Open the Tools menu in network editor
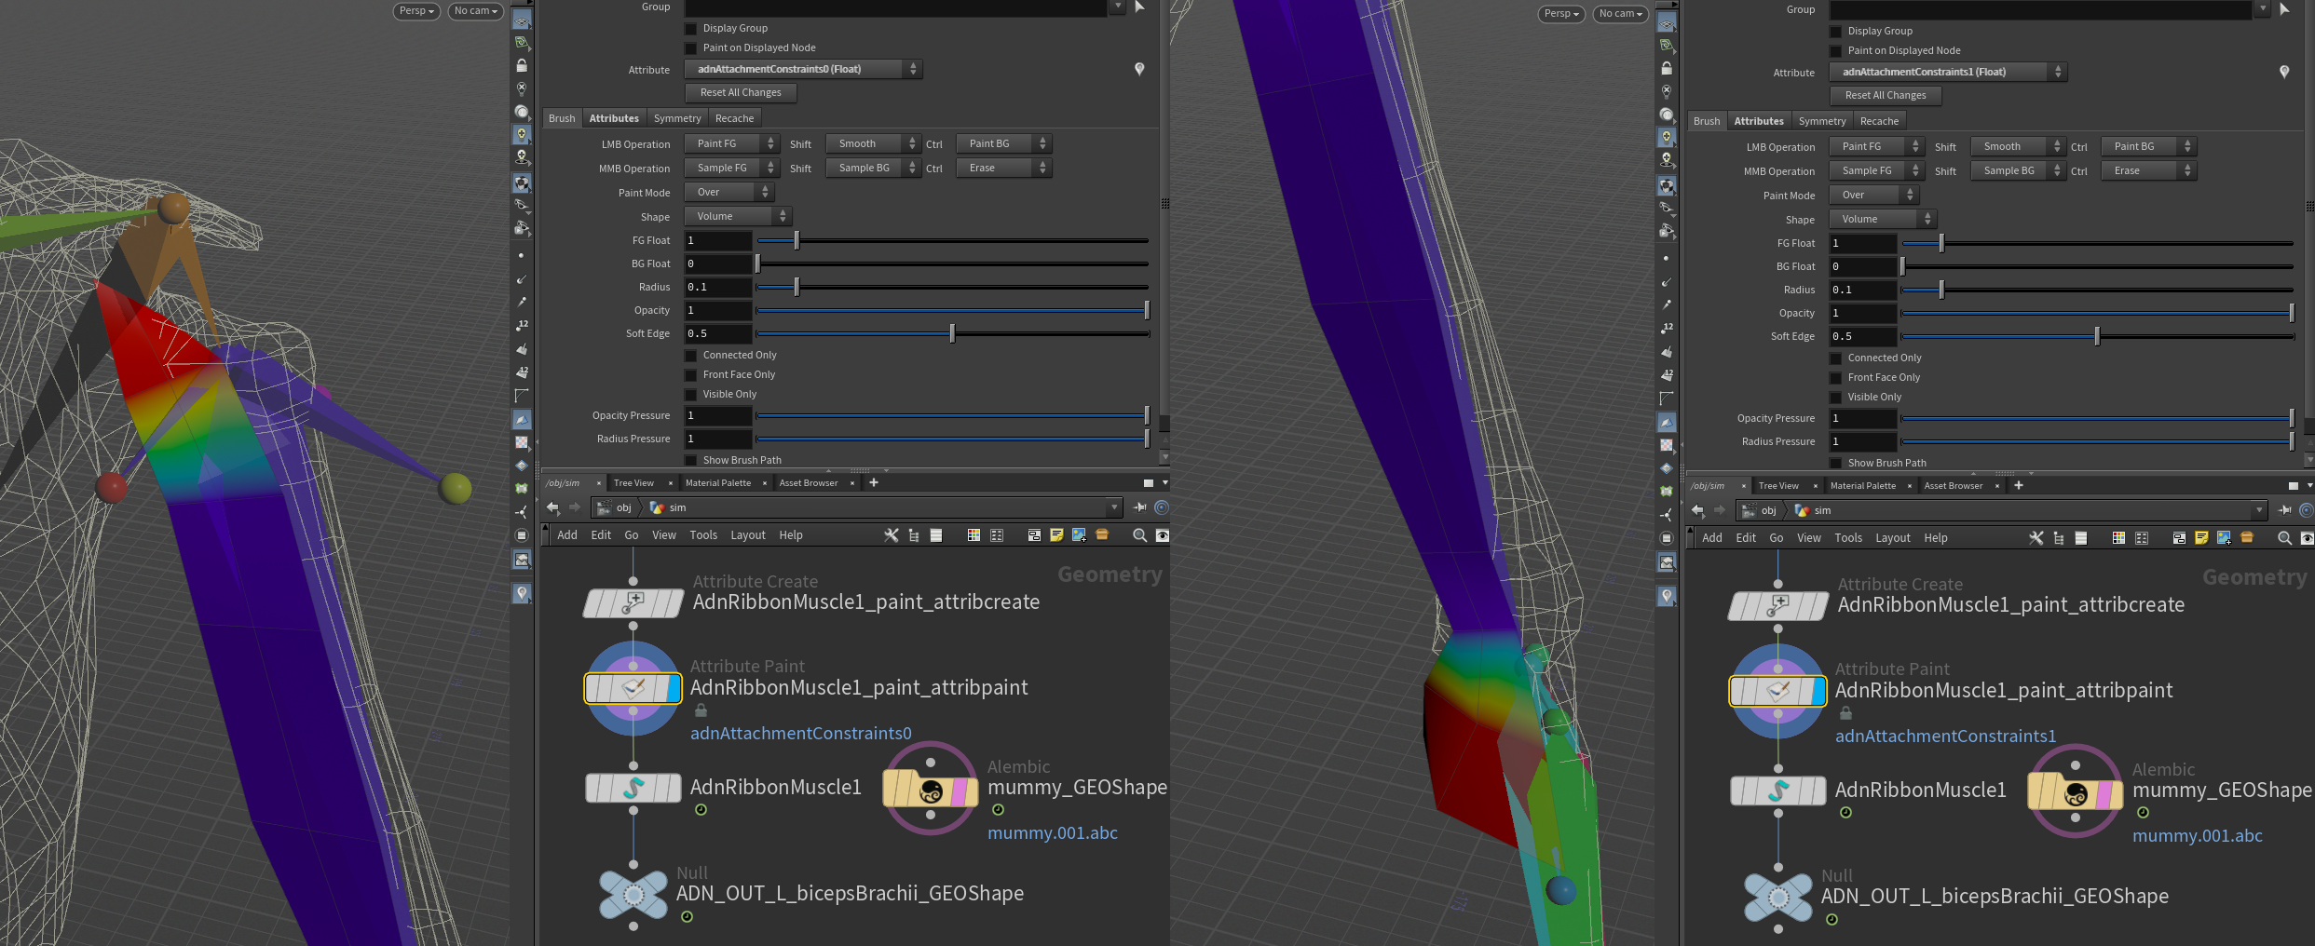 tap(703, 534)
